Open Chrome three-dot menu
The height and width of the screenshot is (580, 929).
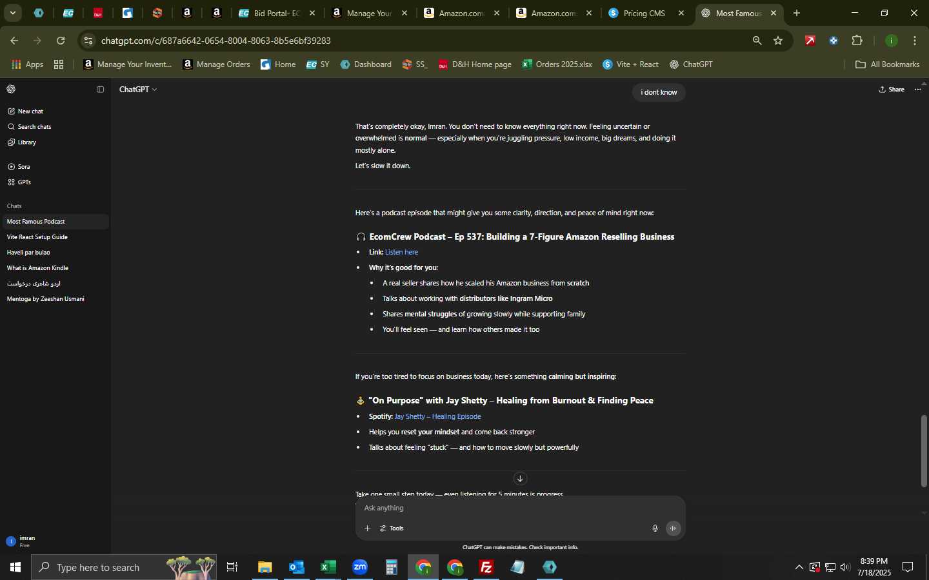915,41
